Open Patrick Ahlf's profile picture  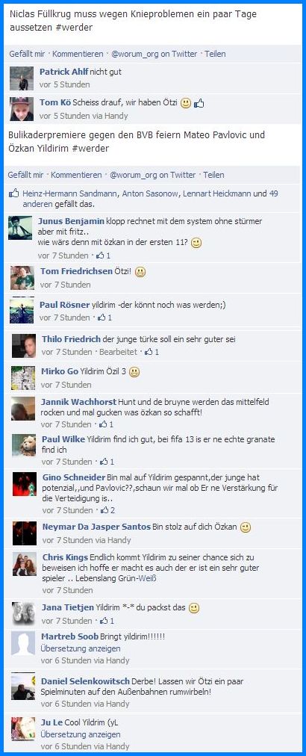point(22,78)
